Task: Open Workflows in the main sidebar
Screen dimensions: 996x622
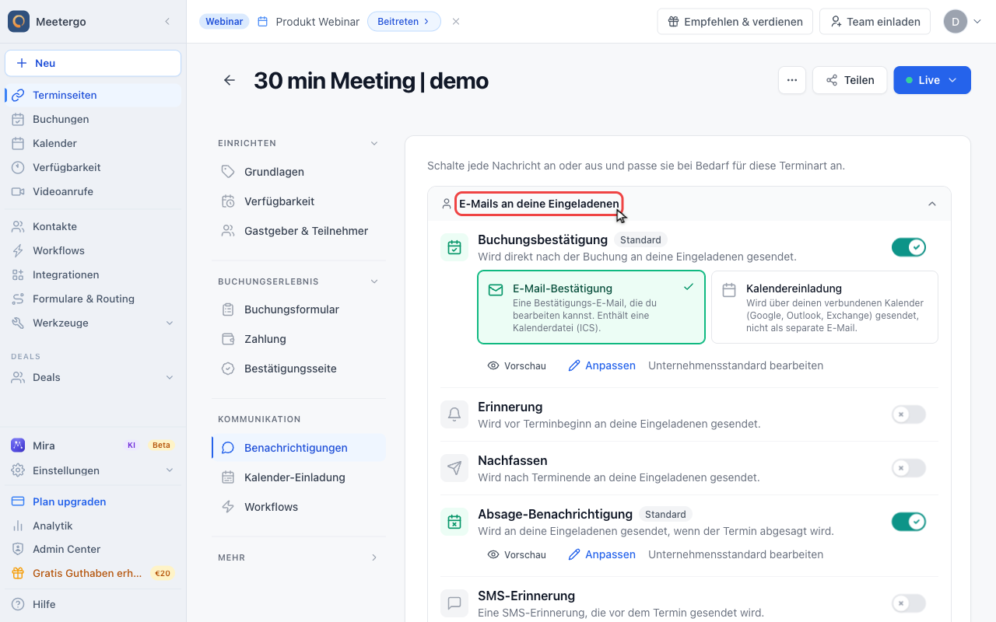Action: pos(93,250)
